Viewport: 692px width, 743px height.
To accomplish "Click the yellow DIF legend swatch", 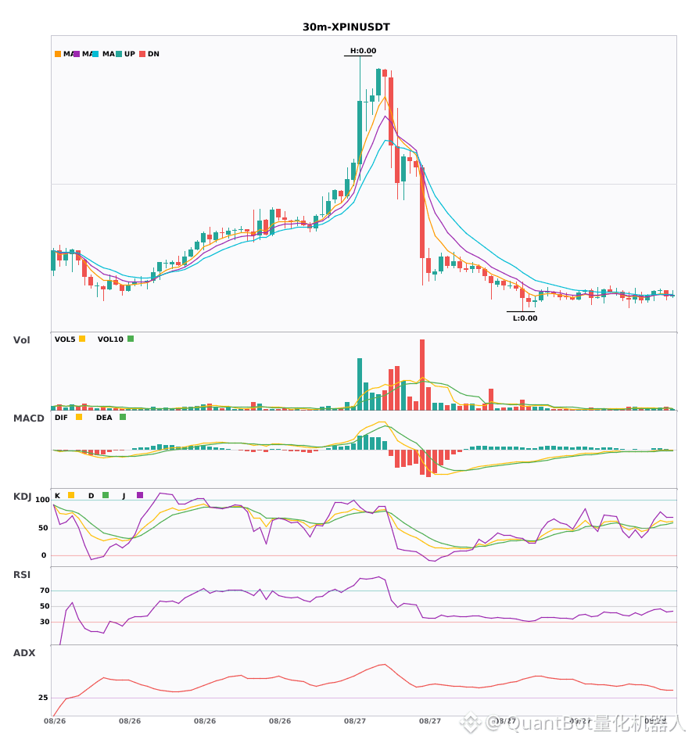I will (x=79, y=417).
